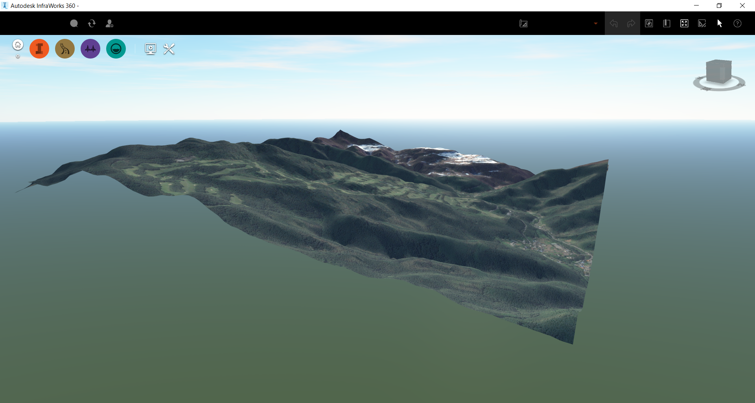This screenshot has height=403, width=755.
Task: Click the Undo arrow
Action: [614, 23]
